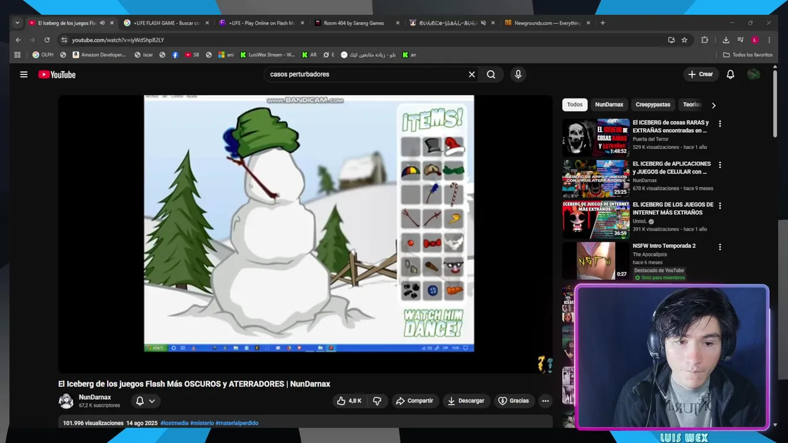The width and height of the screenshot is (788, 443).
Task: Open YouTube notifications bell in header
Action: pyautogui.click(x=730, y=74)
